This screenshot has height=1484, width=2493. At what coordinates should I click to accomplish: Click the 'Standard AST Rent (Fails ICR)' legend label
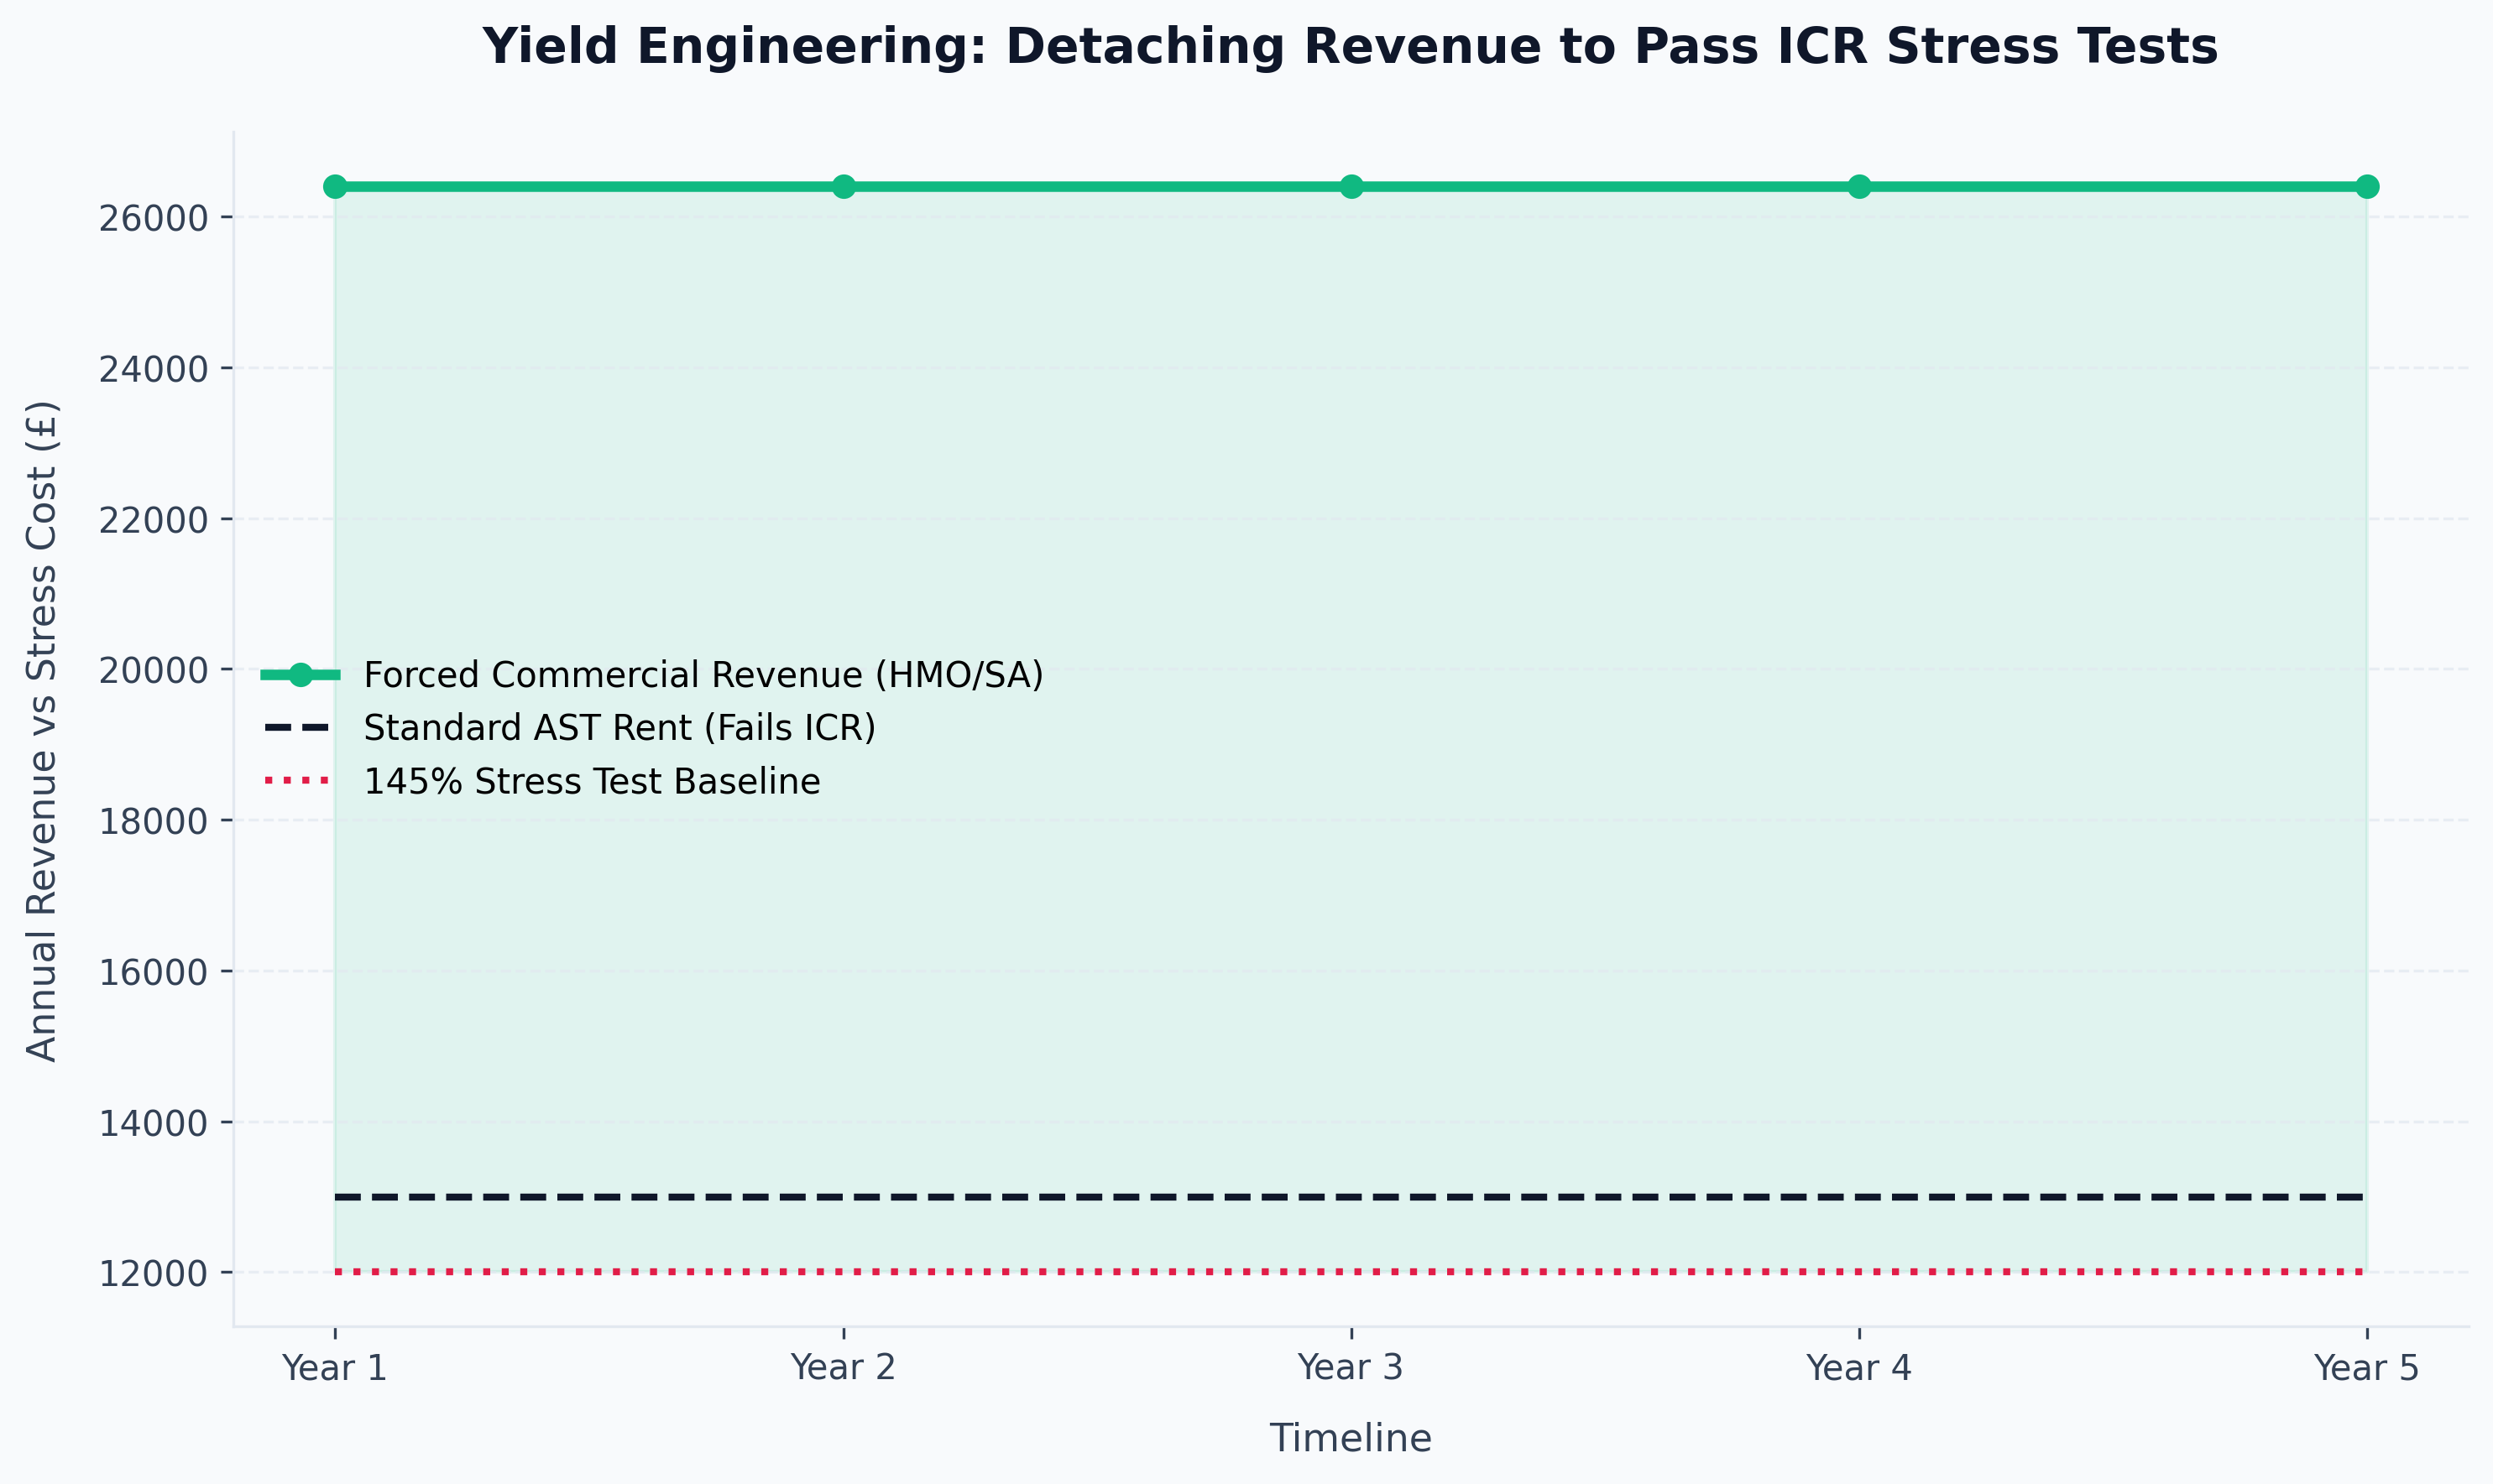pyautogui.click(x=619, y=728)
